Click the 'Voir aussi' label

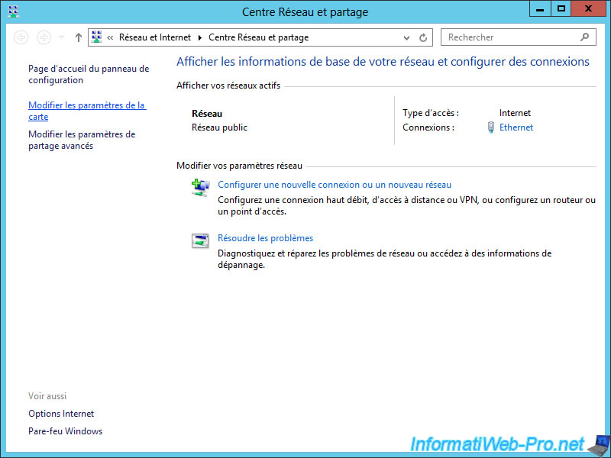pyautogui.click(x=47, y=396)
